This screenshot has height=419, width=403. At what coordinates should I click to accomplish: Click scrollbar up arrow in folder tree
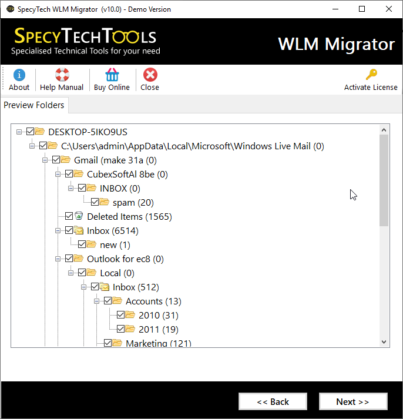click(x=384, y=130)
